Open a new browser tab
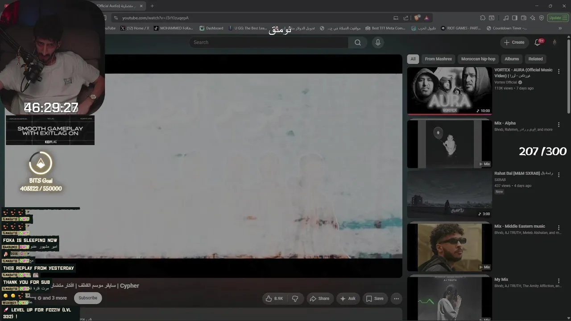This screenshot has height=321, width=571. pyautogui.click(x=152, y=6)
